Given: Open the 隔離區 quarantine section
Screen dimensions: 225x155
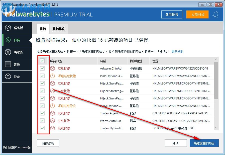Looking at the screenshot, I should 17,52.
